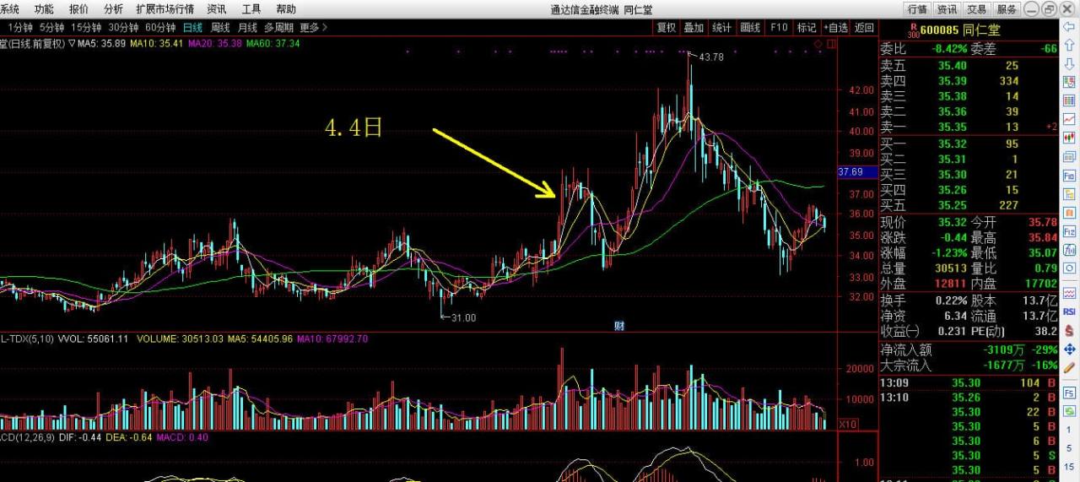Click the 交易 trade button

click(976, 9)
